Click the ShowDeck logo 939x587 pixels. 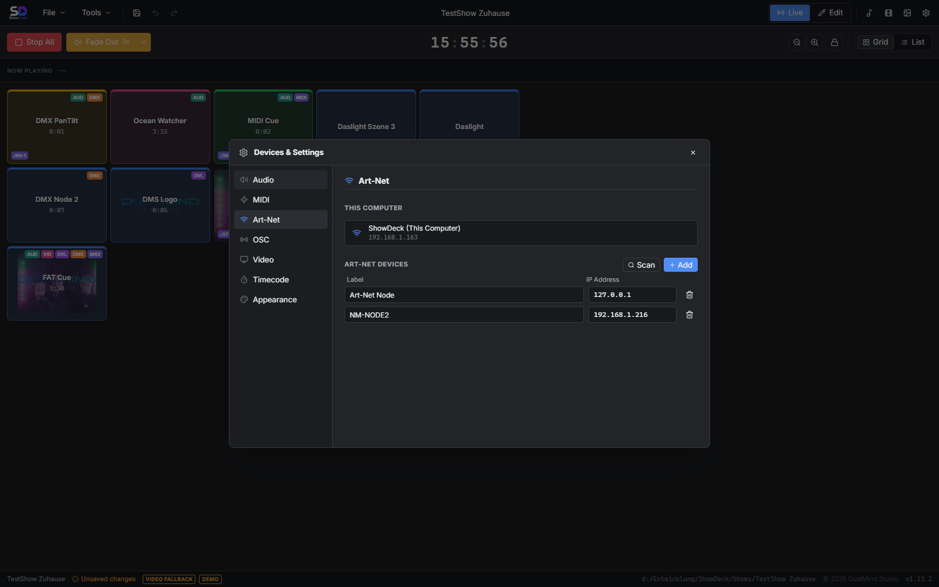18,12
